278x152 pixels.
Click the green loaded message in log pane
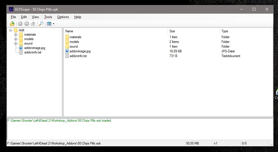60,121
